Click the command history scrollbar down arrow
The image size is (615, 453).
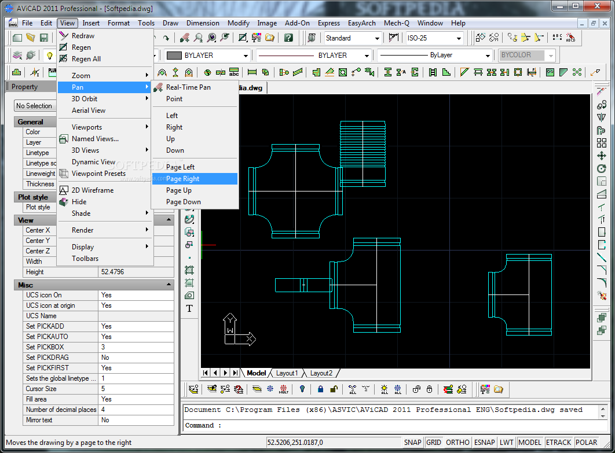coord(603,417)
